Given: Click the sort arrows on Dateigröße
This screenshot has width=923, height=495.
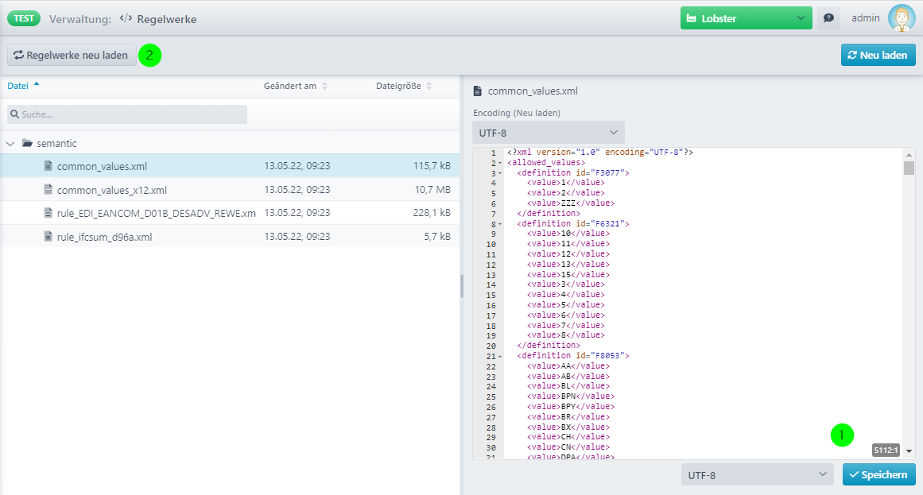Looking at the screenshot, I should tap(429, 86).
